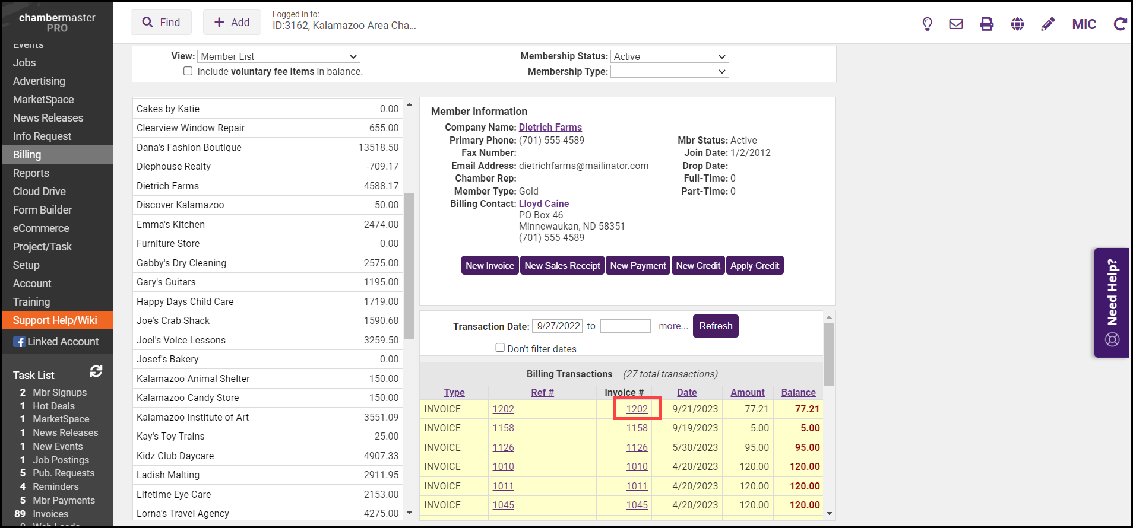Click the member list vertical scrollbar
Screen dimensions: 1133x528
tap(409, 267)
